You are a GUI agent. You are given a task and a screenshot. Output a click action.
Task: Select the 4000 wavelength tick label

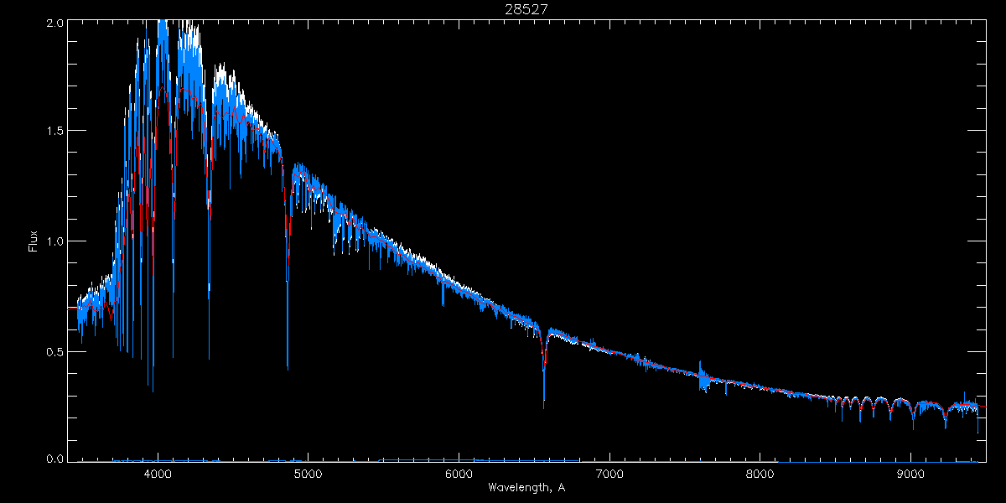[158, 473]
